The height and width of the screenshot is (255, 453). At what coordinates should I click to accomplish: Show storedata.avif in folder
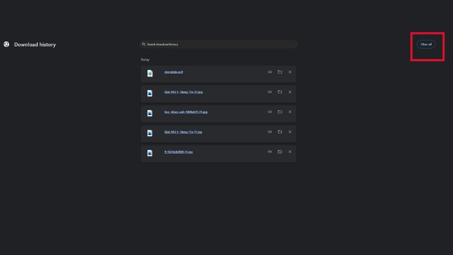tap(280, 72)
